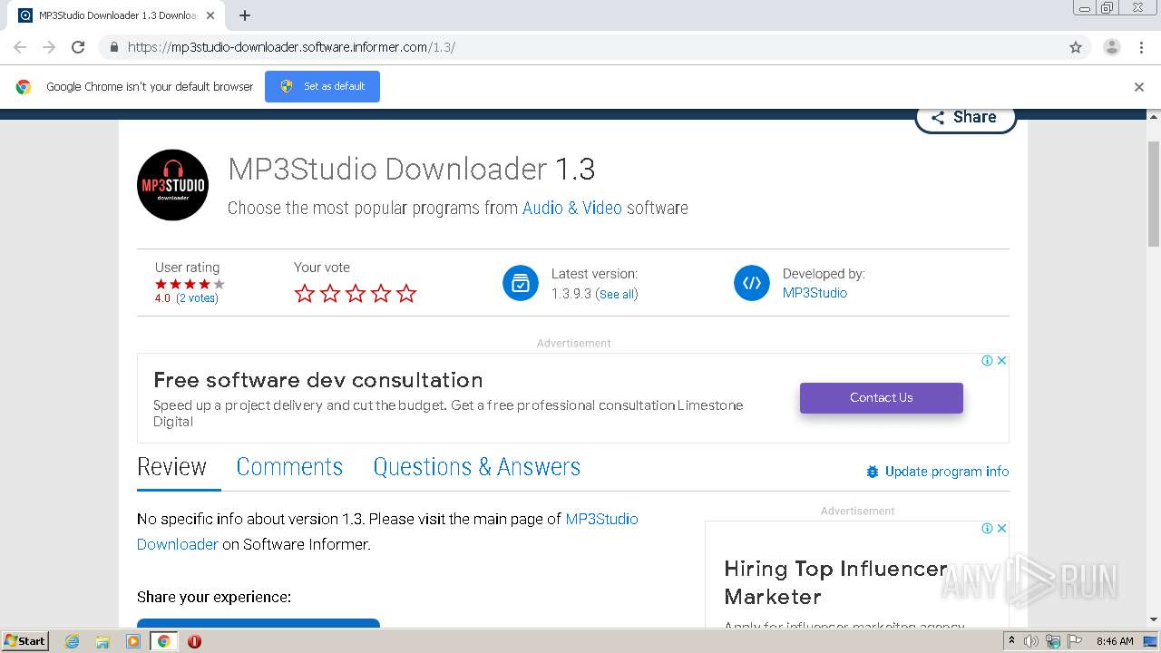The height and width of the screenshot is (653, 1161).
Task: Open a new browser tab
Action: click(245, 15)
